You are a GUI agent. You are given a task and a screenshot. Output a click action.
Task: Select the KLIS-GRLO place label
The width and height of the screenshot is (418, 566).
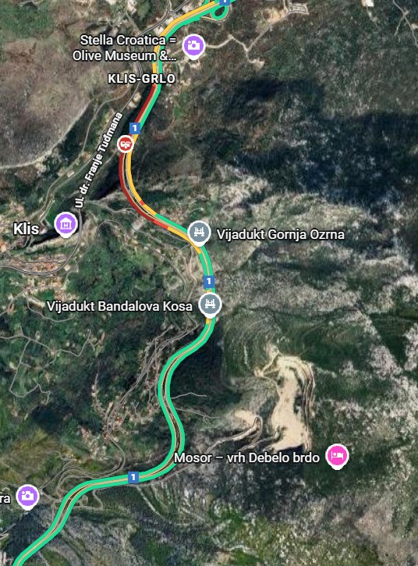(142, 79)
